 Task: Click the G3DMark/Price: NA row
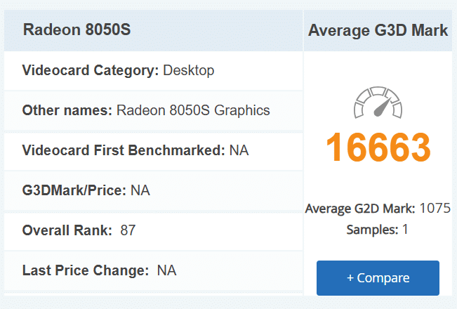pyautogui.click(x=153, y=190)
